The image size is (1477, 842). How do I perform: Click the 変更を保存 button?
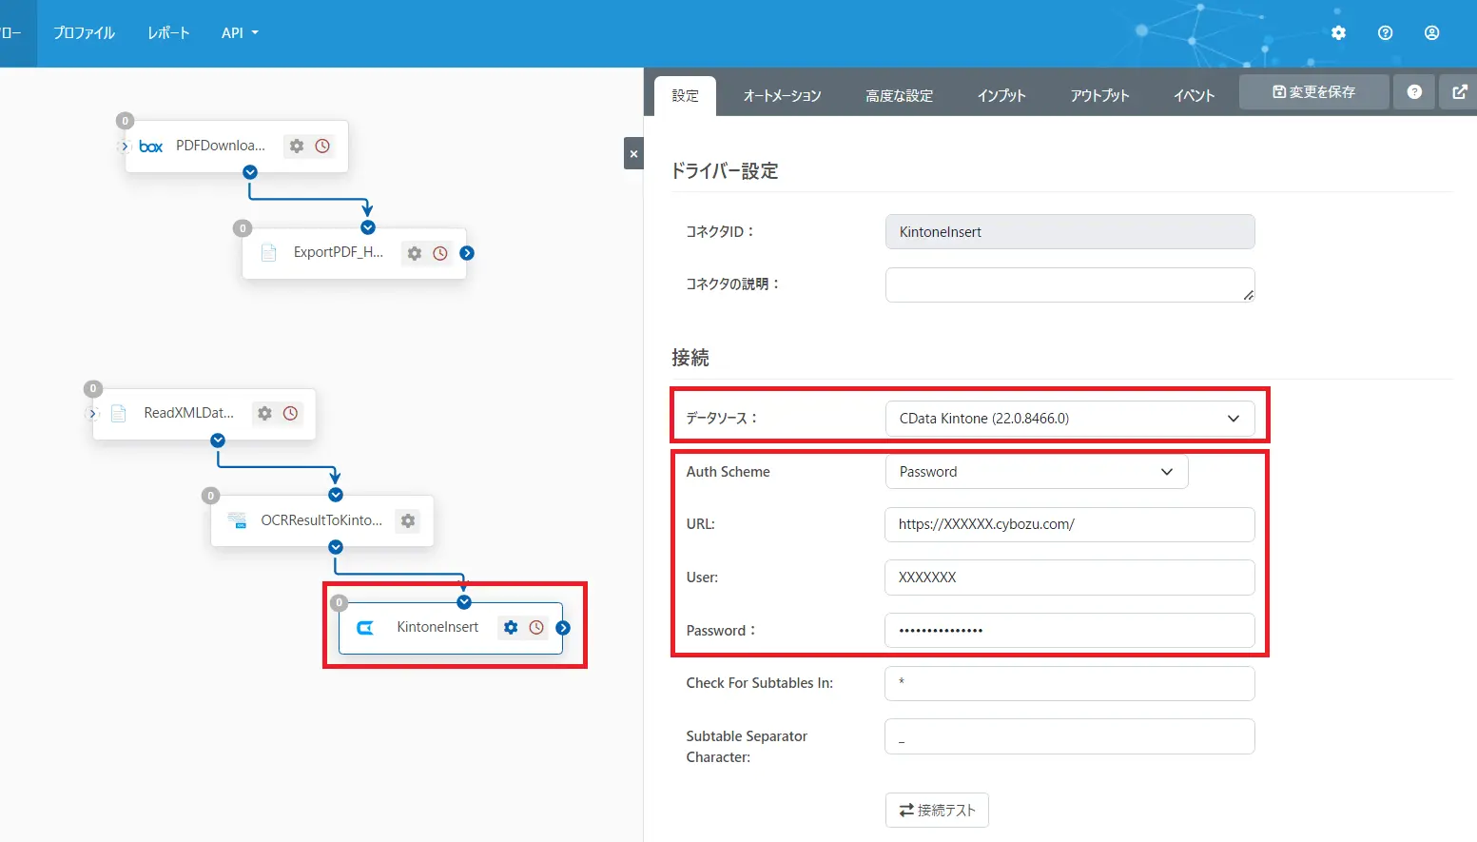coord(1313,92)
